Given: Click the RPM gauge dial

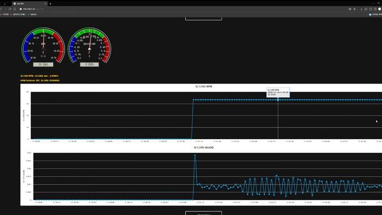Looking at the screenshot, I should pos(43,45).
